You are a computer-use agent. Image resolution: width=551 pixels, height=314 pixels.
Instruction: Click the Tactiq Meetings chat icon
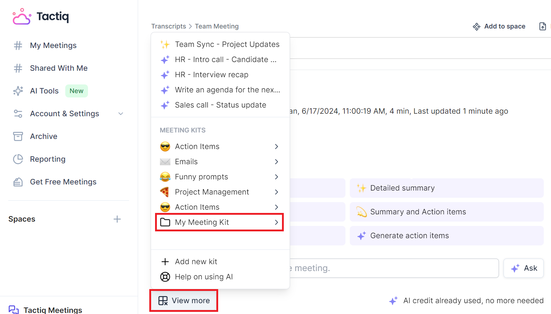coord(14,310)
